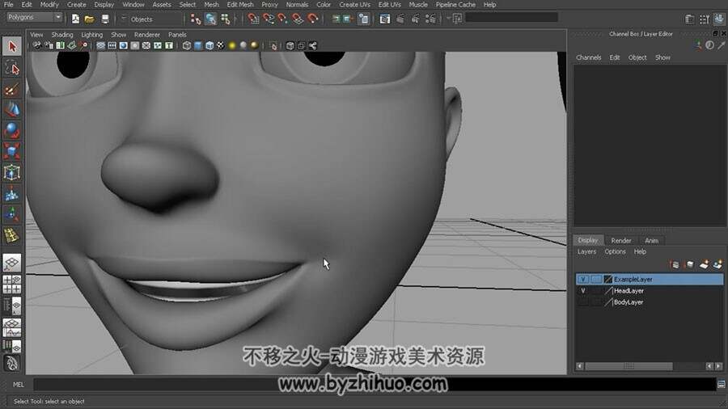This screenshot has width=728, height=409.
Task: Click Channels in the Channel Box
Action: point(588,57)
